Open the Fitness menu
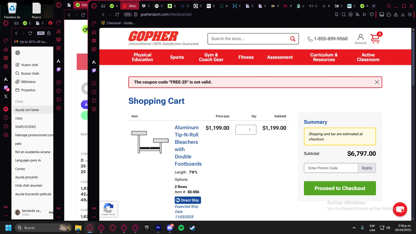Image resolution: width=416 pixels, height=234 pixels. [x=246, y=57]
